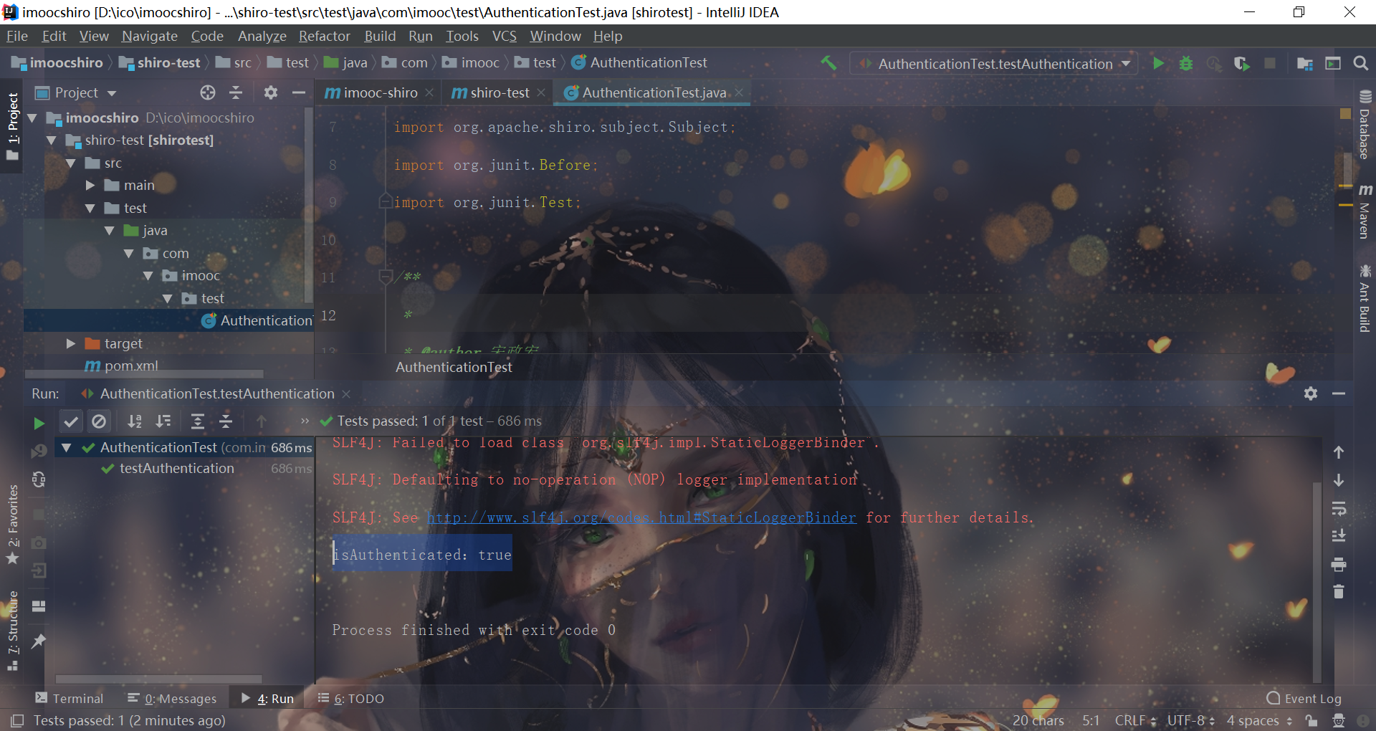
Task: Hide the Project tool window
Action: click(299, 92)
